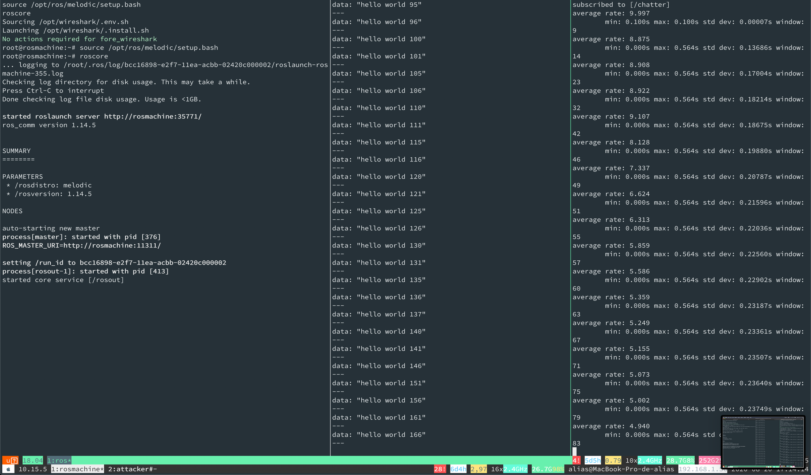Select the 1:rosmachine tmux window tab
This screenshot has width=811, height=475.
click(77, 469)
